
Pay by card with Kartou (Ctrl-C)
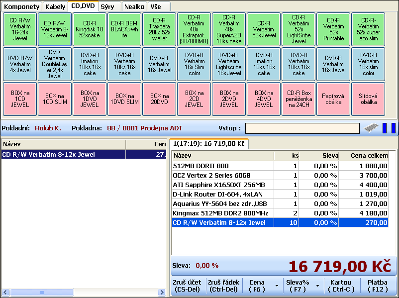point(341,286)
